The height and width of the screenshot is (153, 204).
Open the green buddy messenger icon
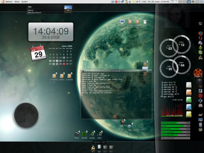tap(200, 48)
